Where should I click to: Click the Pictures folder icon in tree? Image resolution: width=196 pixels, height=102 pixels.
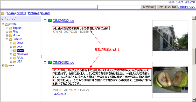coord(11,39)
